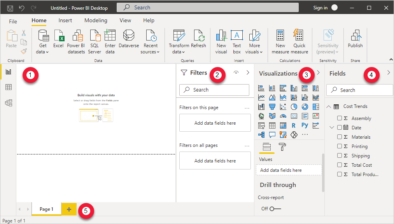Select the Page 1 tab
This screenshot has height=224, width=394.
pos(47,209)
